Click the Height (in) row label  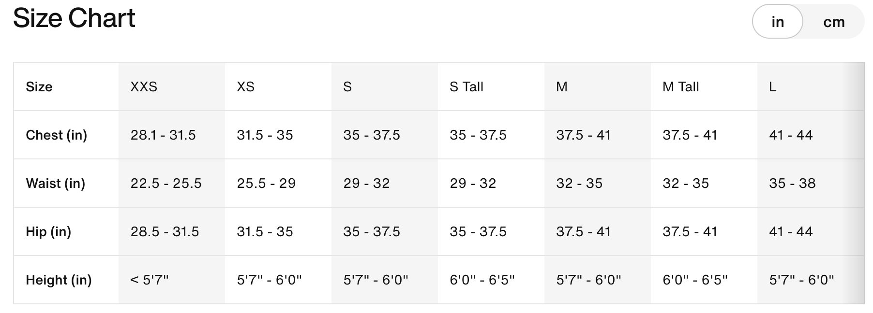pyautogui.click(x=59, y=280)
